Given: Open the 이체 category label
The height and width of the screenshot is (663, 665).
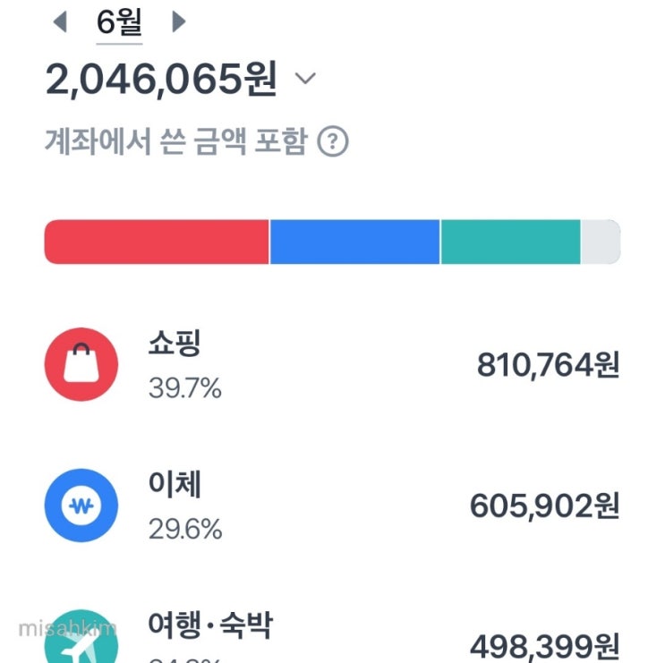Looking at the screenshot, I should [x=175, y=486].
